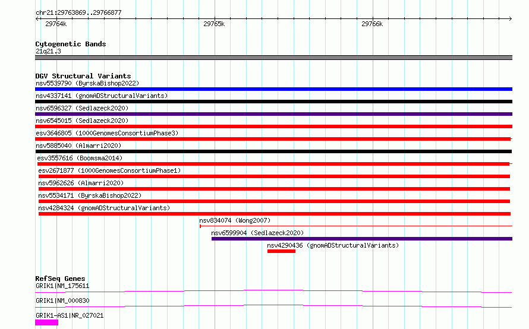Click esv2671877 (1000GenomesConsortiumPhase1) label

tap(109, 170)
